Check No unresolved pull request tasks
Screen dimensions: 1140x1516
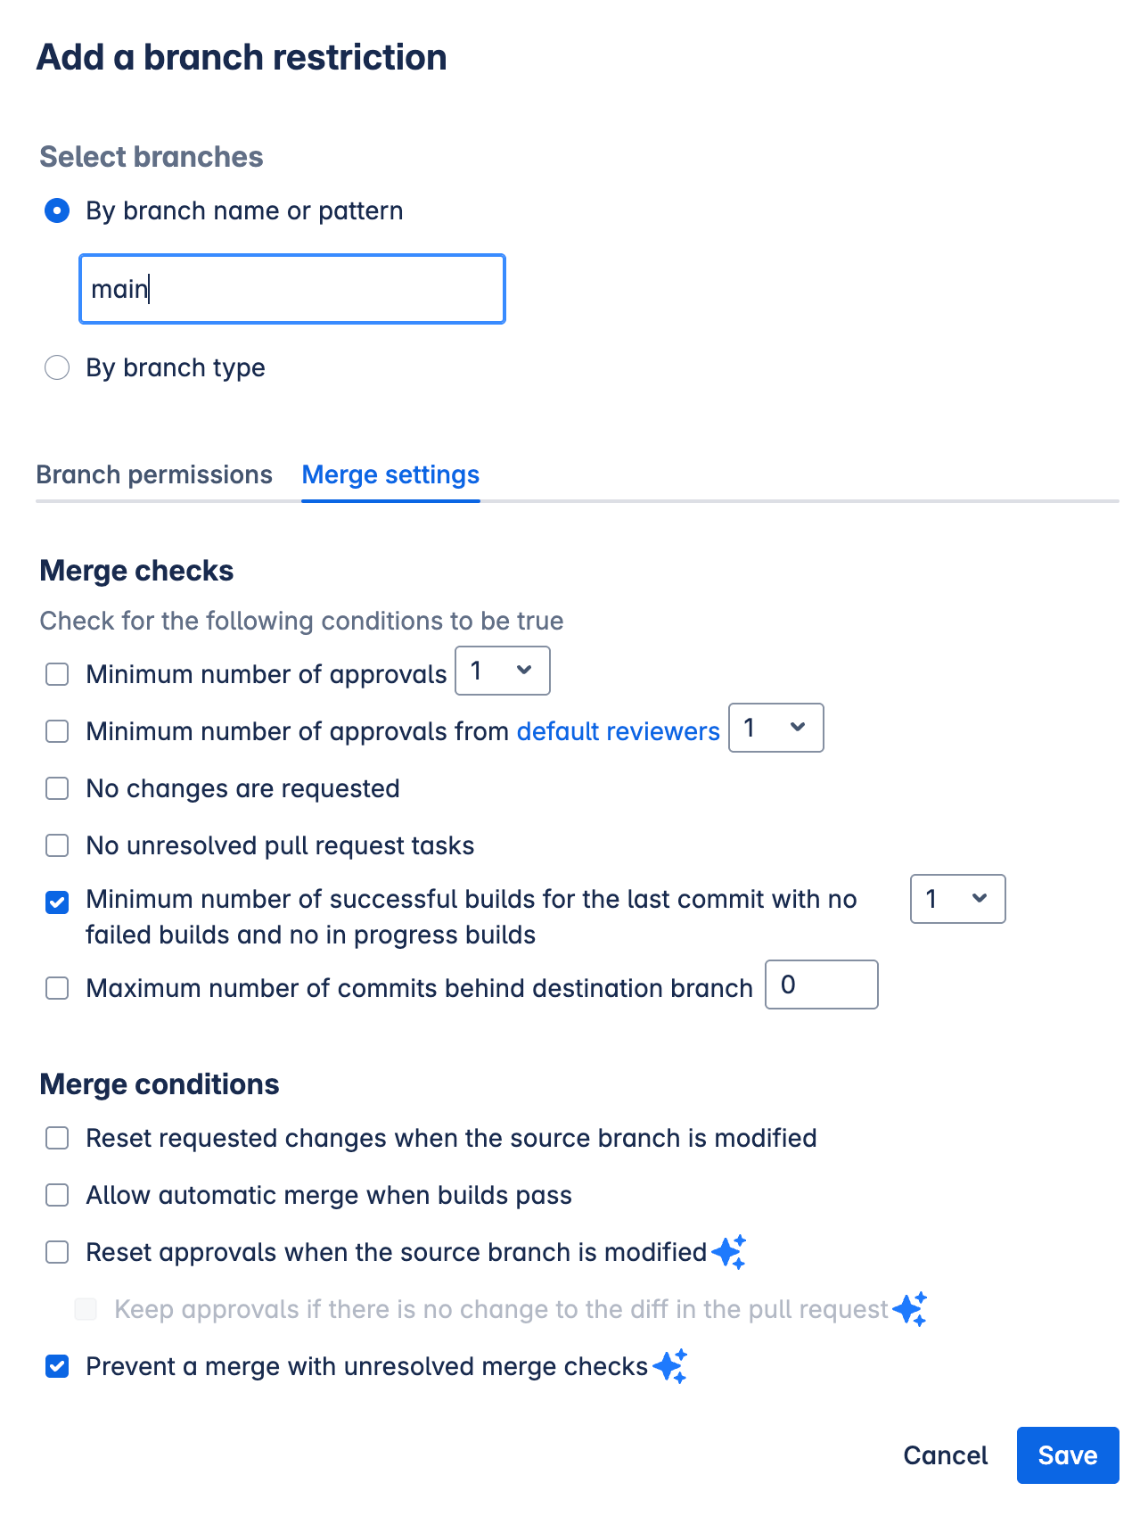[x=56, y=845]
